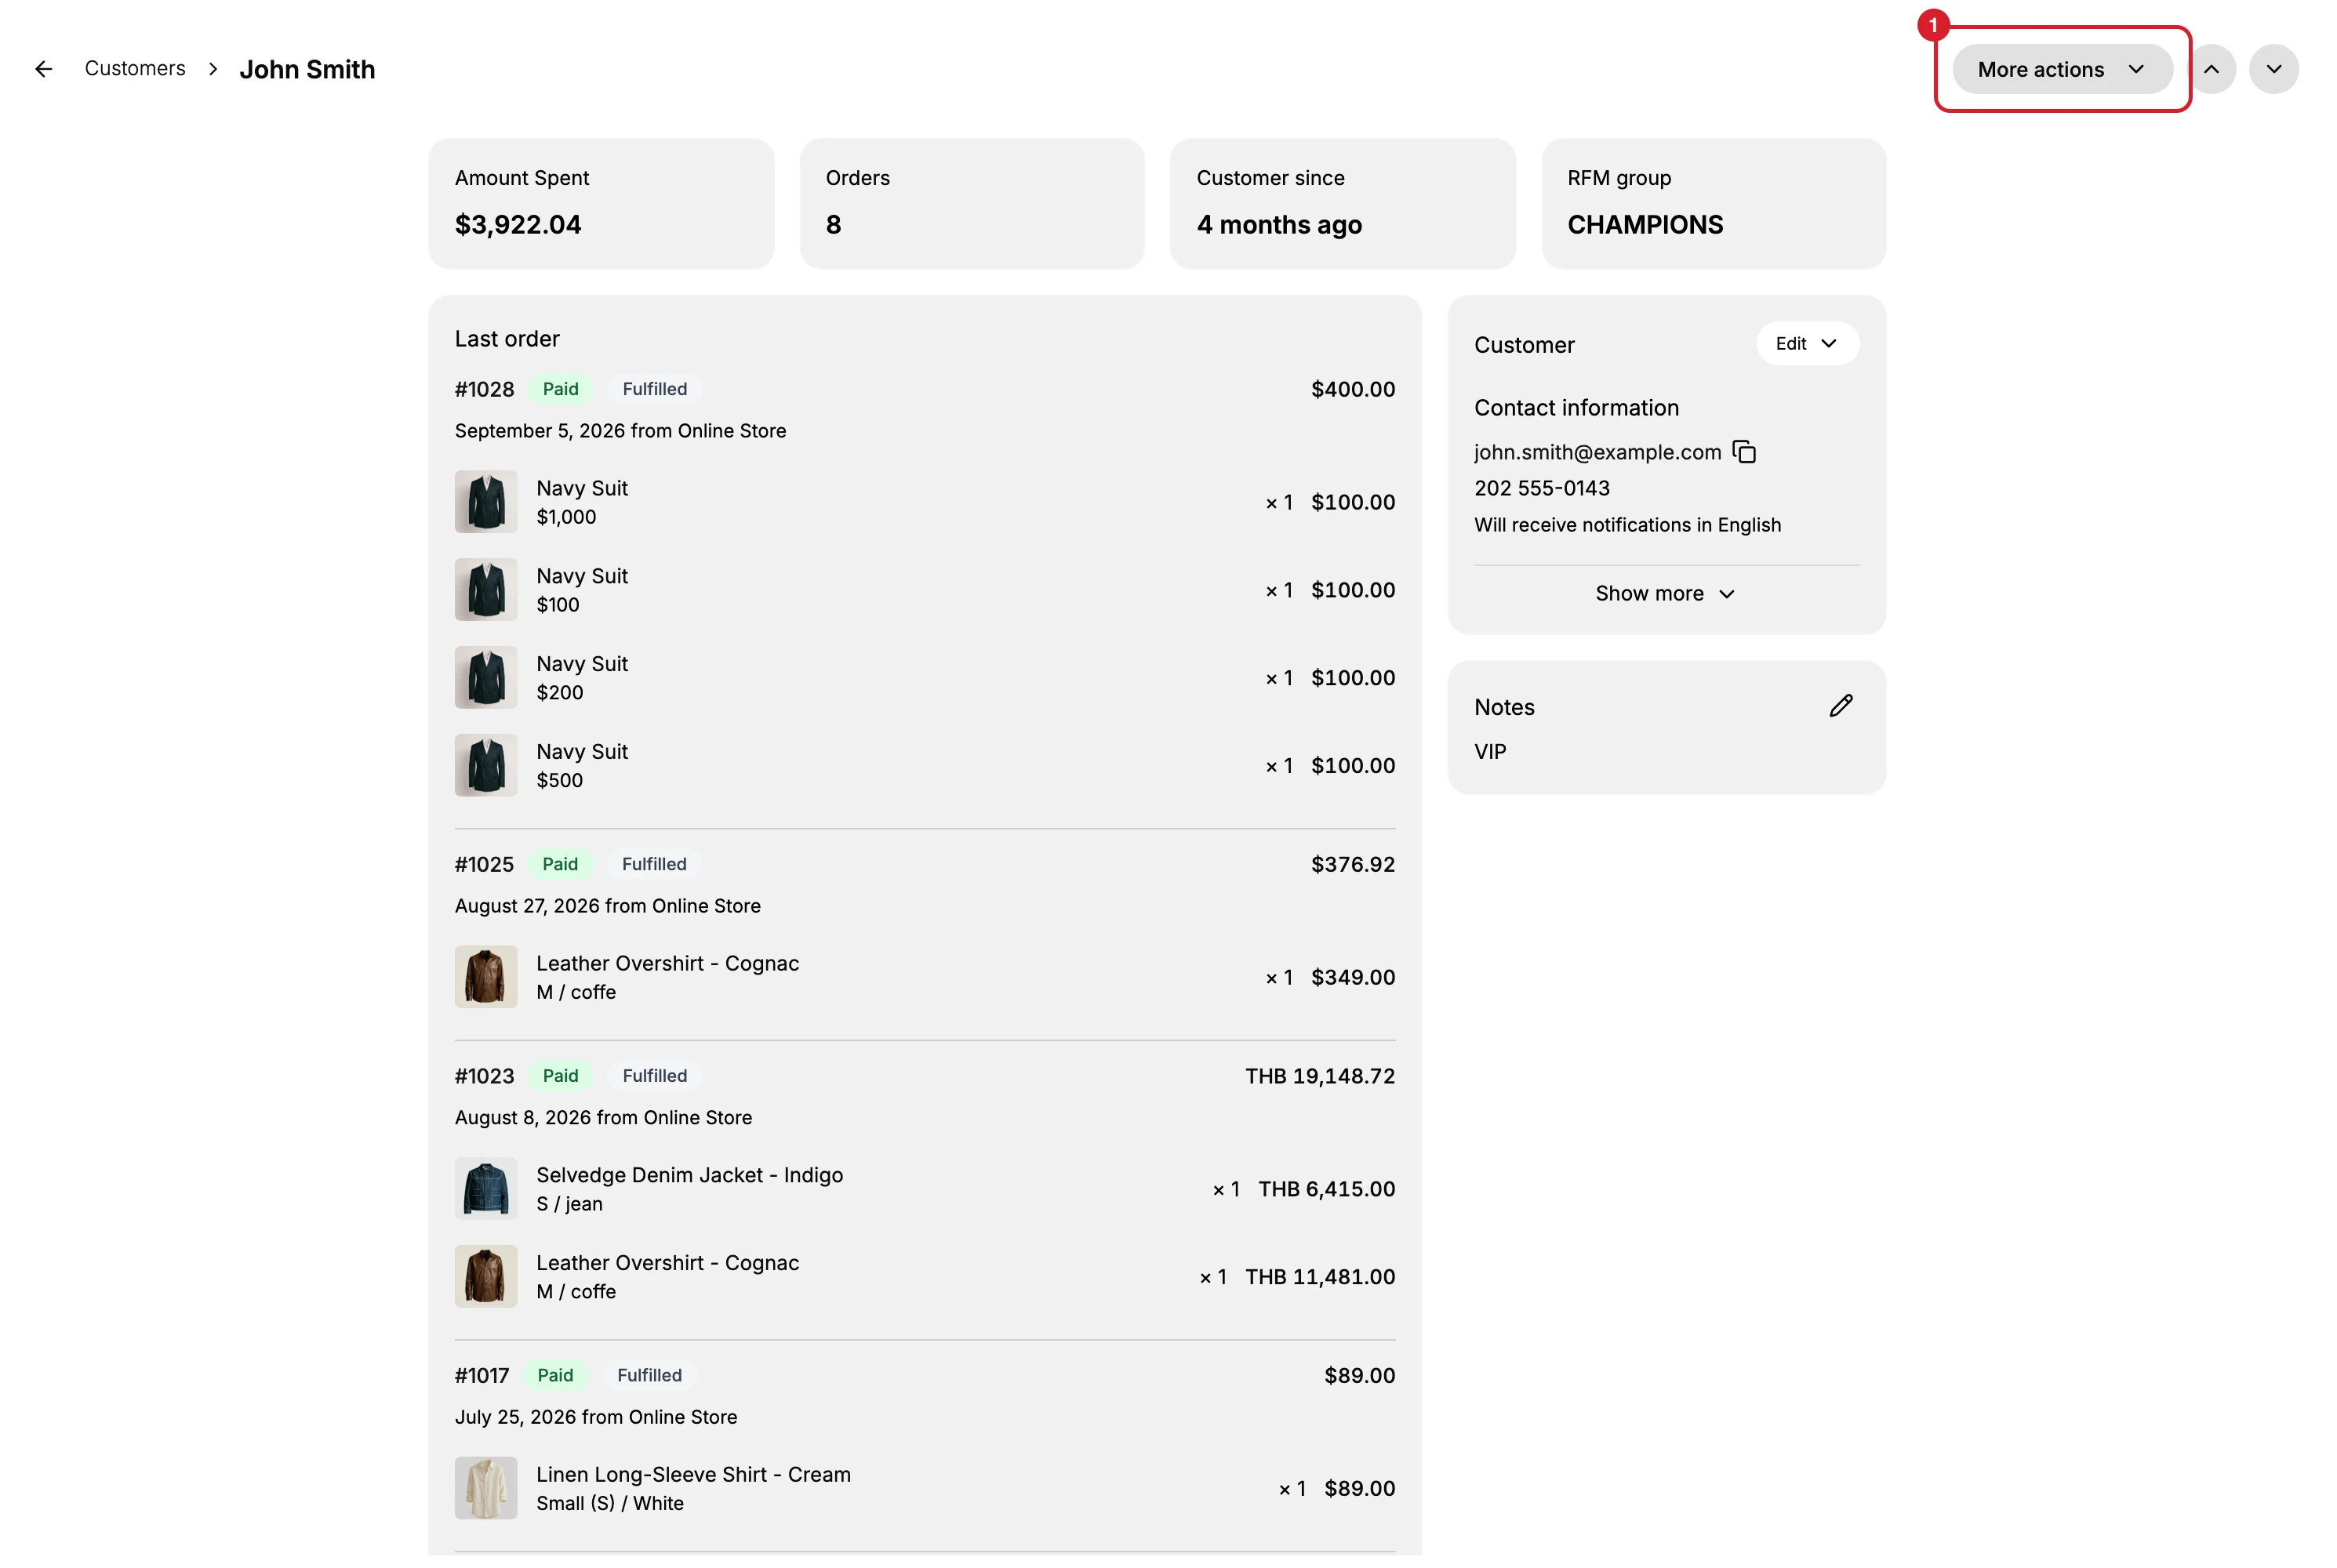Screen dimensions: 2337x1568
Task: Click the Paid badge on order #1023
Action: (x=560, y=1076)
